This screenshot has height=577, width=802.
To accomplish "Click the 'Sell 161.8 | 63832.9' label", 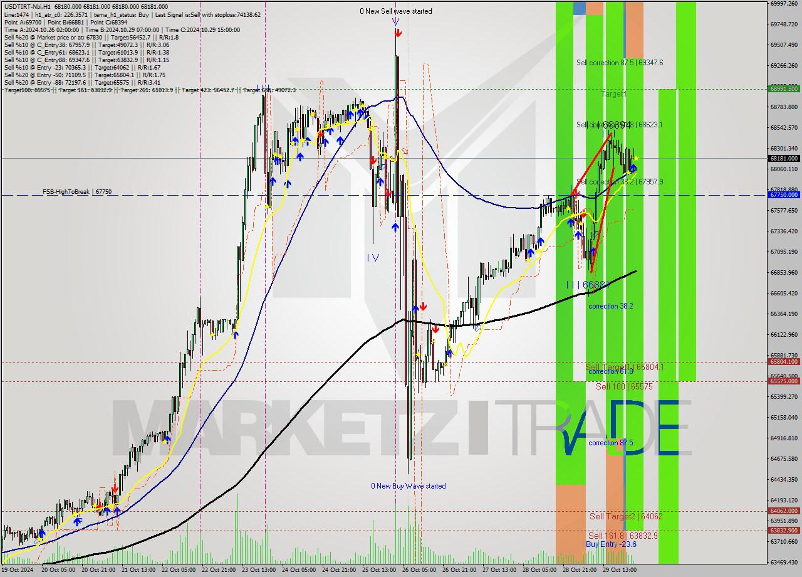I will click(x=623, y=536).
